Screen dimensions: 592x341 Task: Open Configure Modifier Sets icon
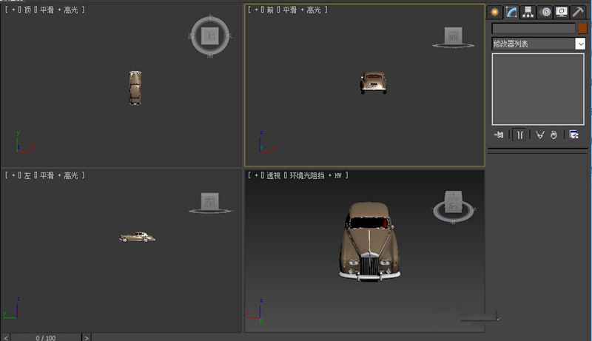click(574, 135)
